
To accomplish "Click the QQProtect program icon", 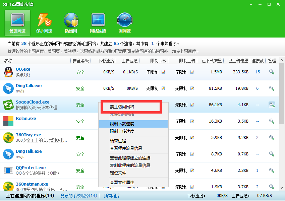I will point(8,170).
